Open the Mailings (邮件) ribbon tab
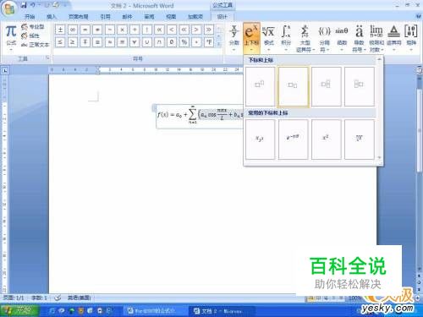The height and width of the screenshot is (317, 423). [127, 17]
